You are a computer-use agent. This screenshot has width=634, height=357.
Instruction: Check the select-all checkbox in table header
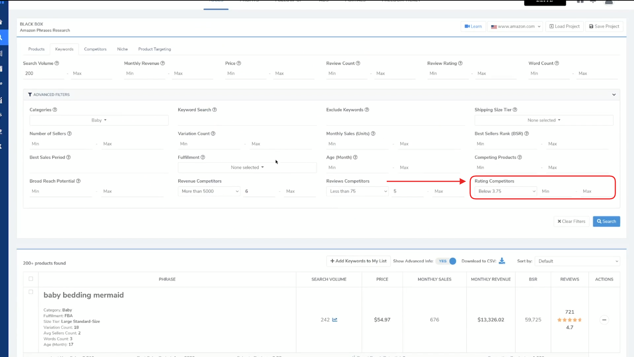(x=31, y=279)
